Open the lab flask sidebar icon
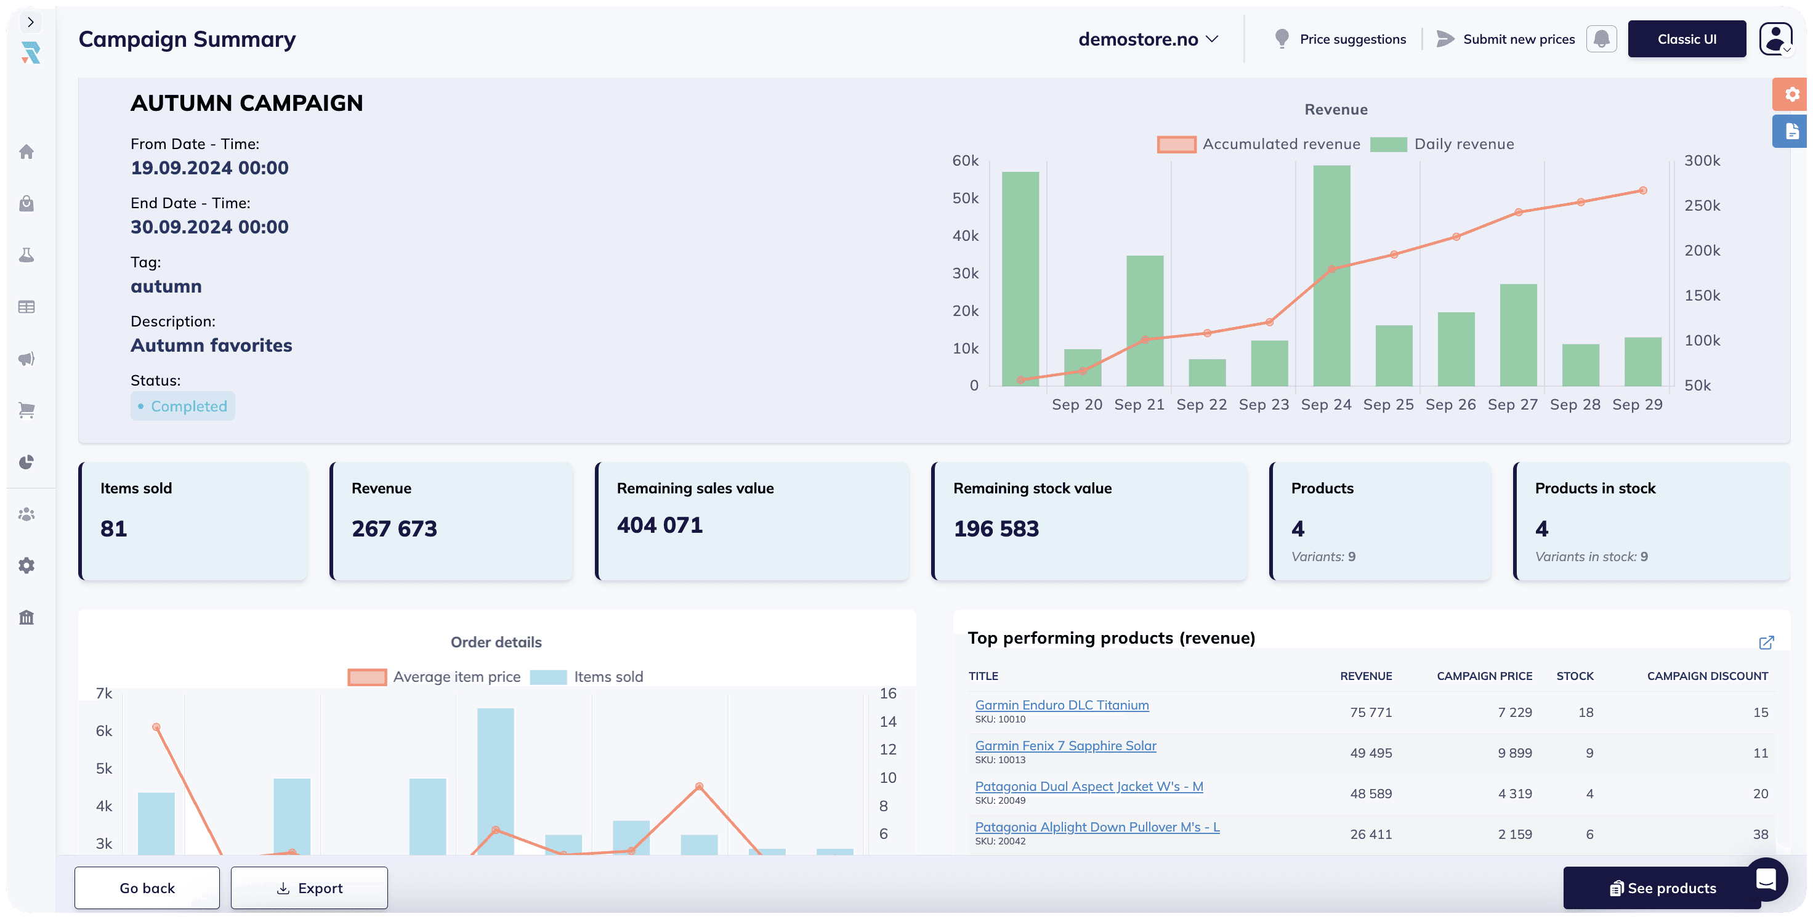 26,256
